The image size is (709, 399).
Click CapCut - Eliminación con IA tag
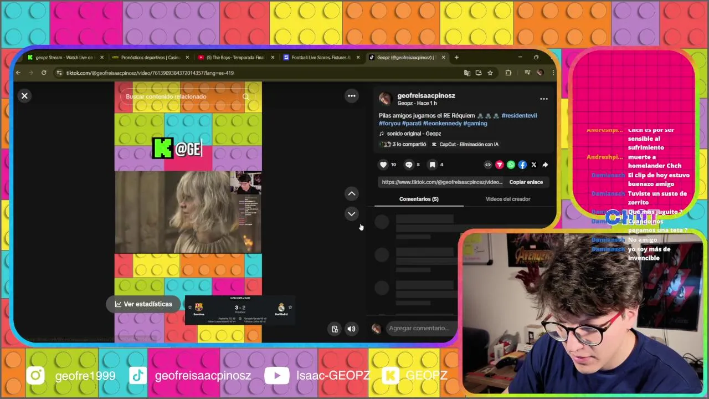(465, 144)
